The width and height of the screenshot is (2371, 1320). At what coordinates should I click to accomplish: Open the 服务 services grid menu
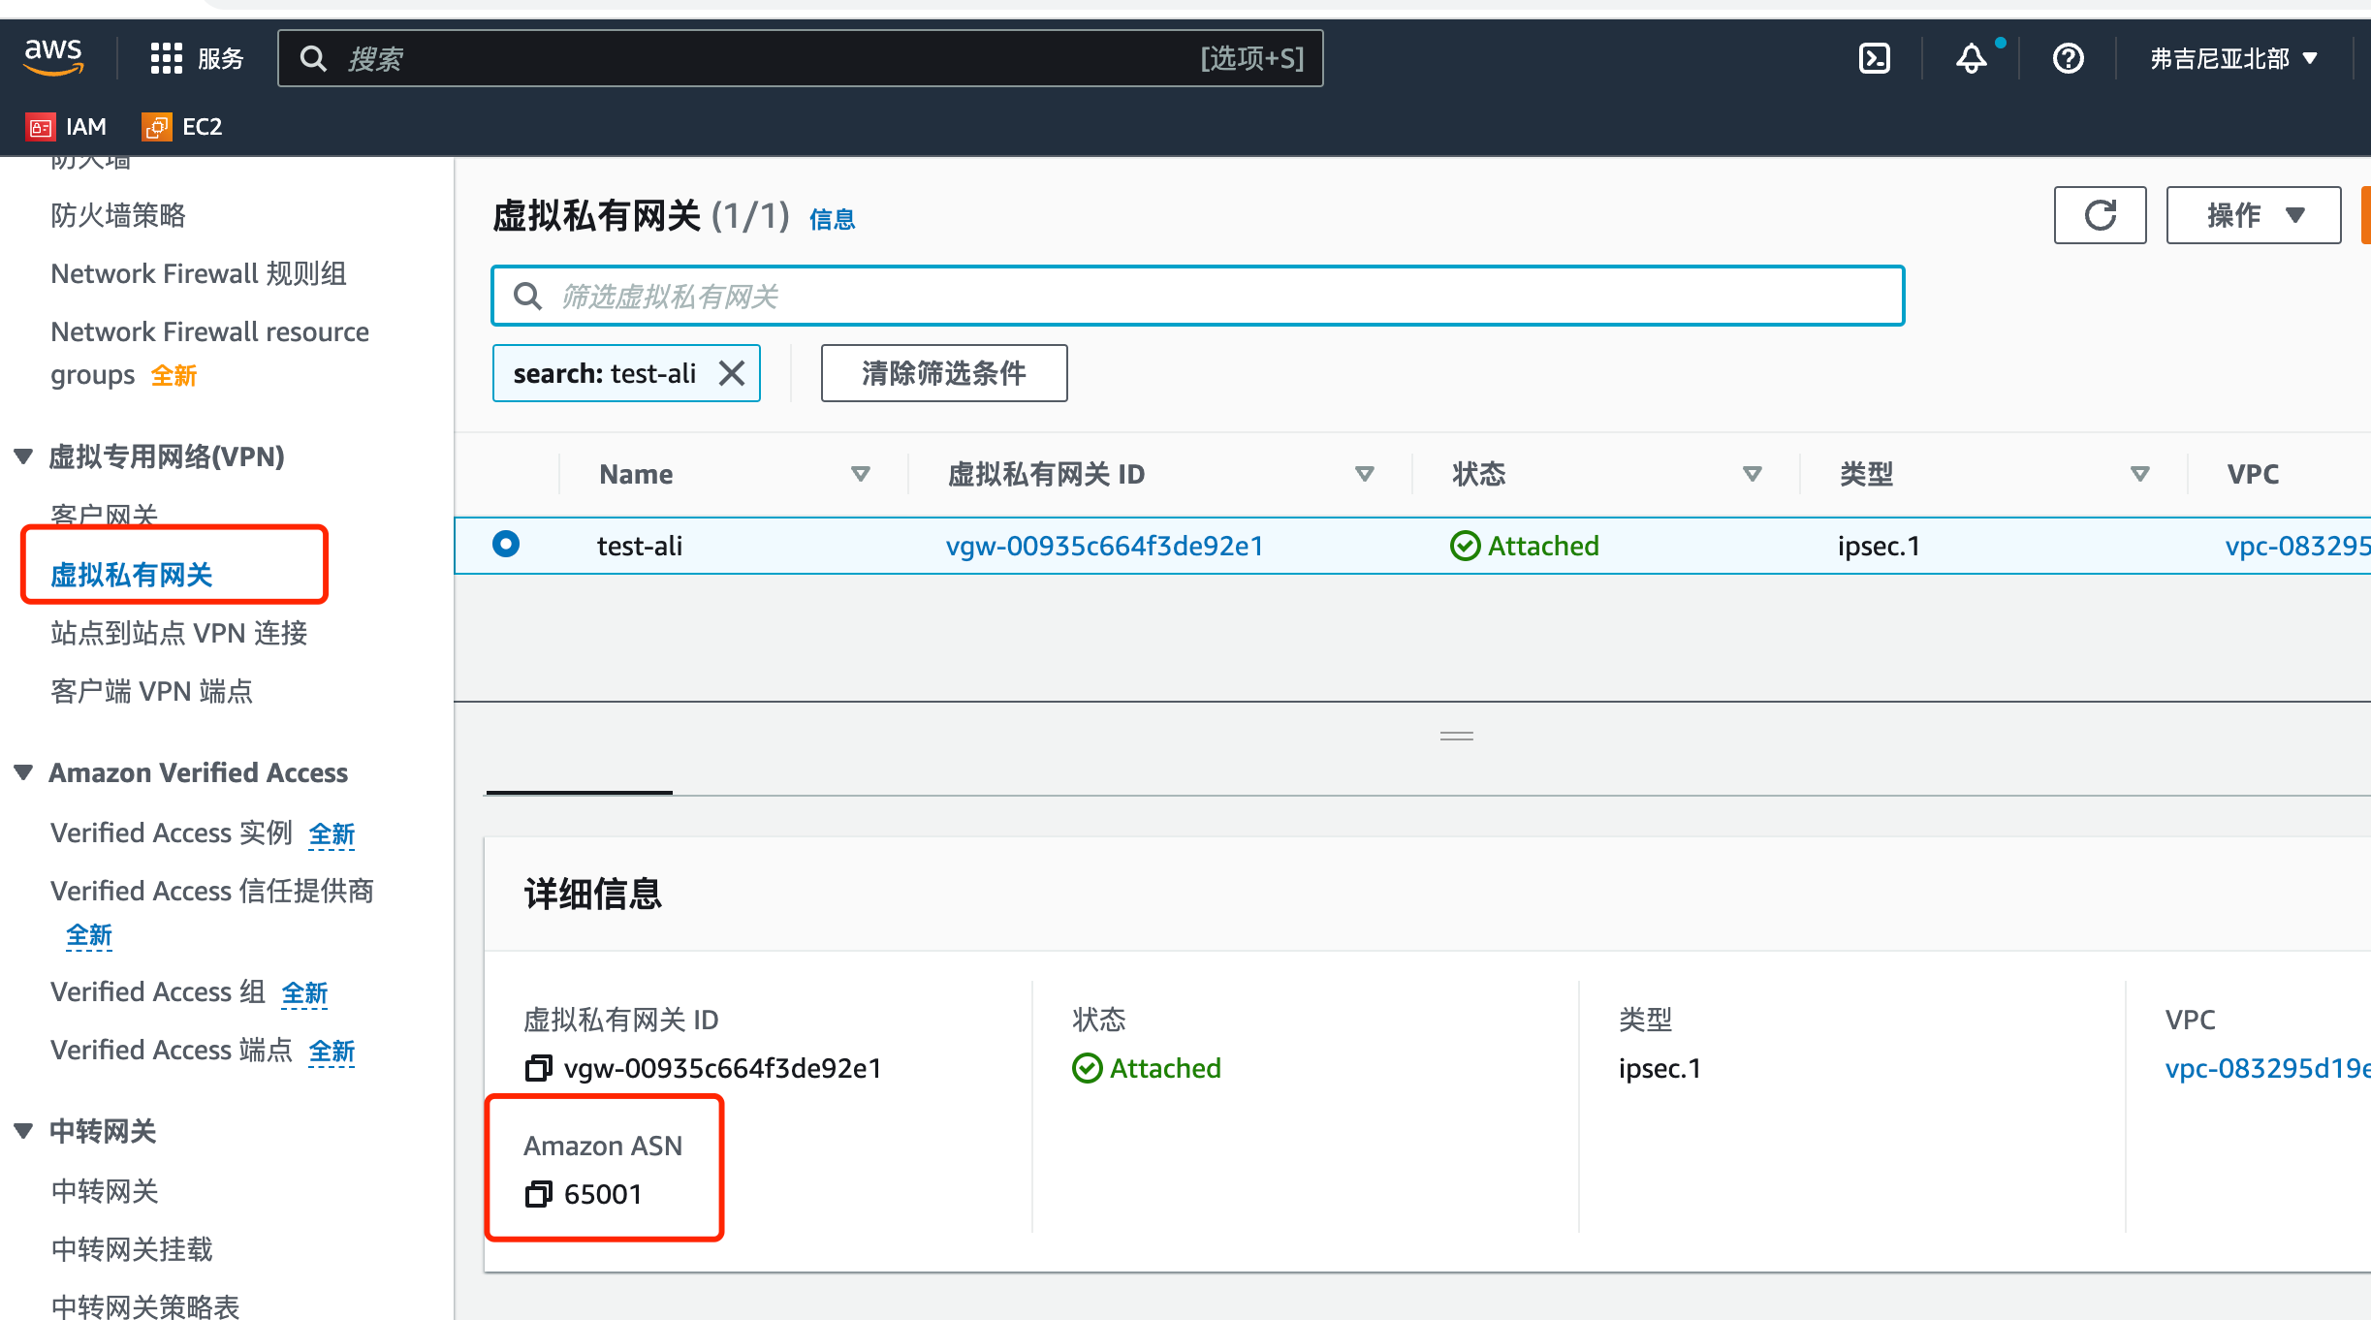click(197, 58)
